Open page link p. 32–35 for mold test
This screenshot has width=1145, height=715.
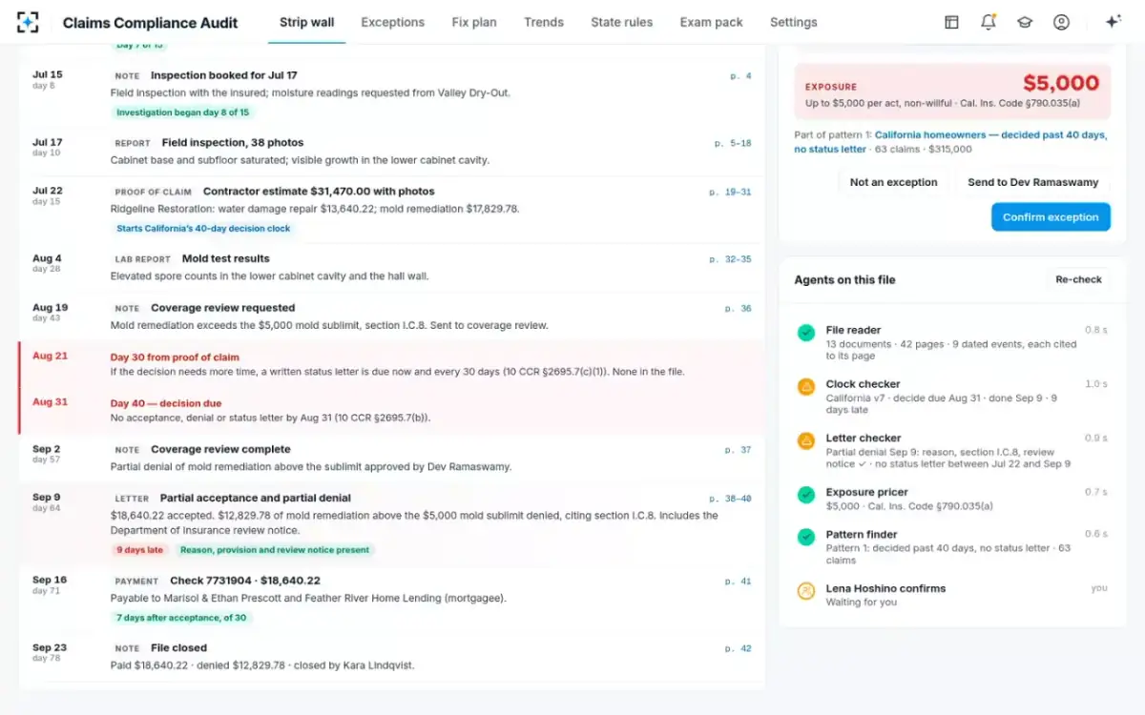730,259
